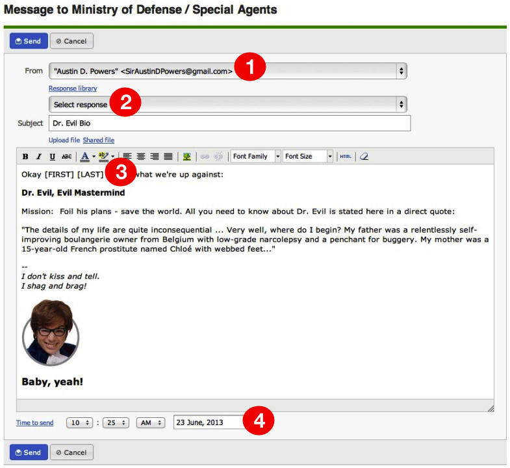Open the From address dropdown
Screen dimensions: 510x468
point(227,71)
